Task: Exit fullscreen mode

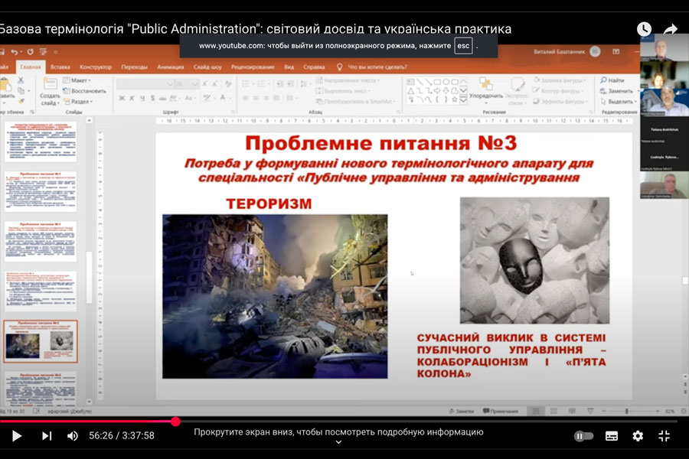Action: (665, 435)
